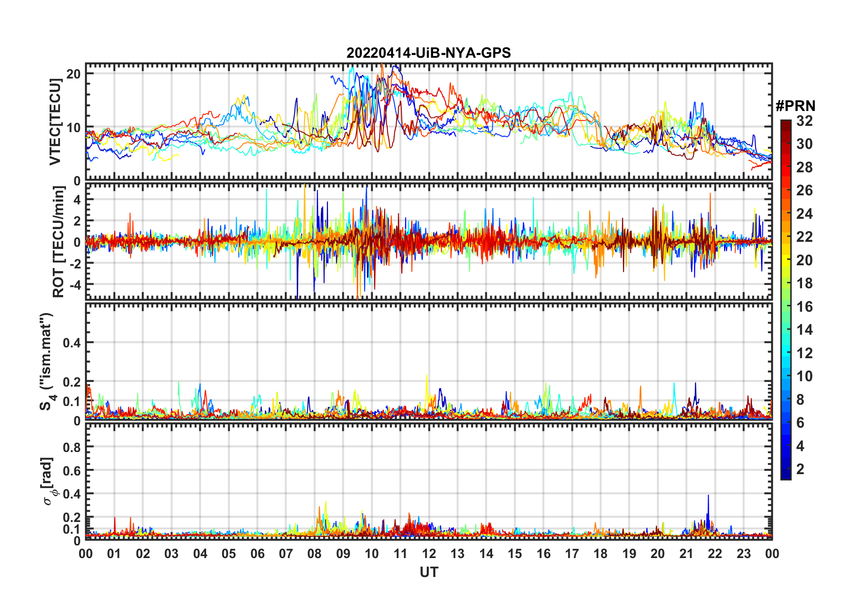The height and width of the screenshot is (600, 858).
Task: Click the PRN color scale bar
Action: [786, 300]
